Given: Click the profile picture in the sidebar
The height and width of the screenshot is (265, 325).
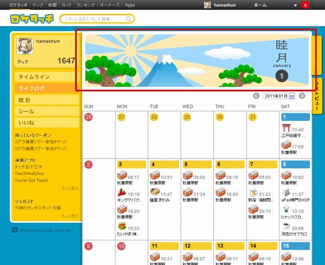Looking at the screenshot, I should point(25,46).
